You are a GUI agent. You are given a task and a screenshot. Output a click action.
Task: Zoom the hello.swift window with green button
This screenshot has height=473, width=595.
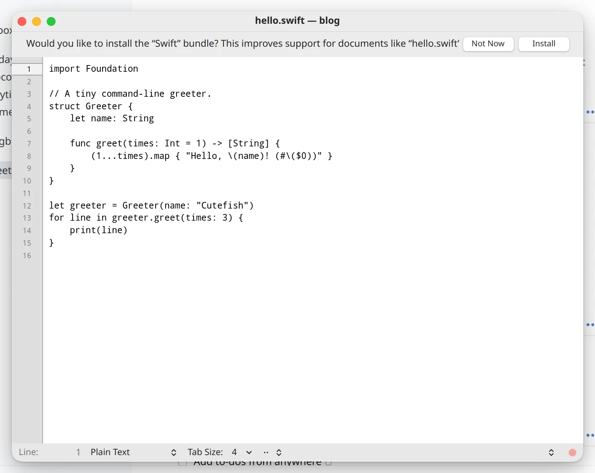[51, 21]
